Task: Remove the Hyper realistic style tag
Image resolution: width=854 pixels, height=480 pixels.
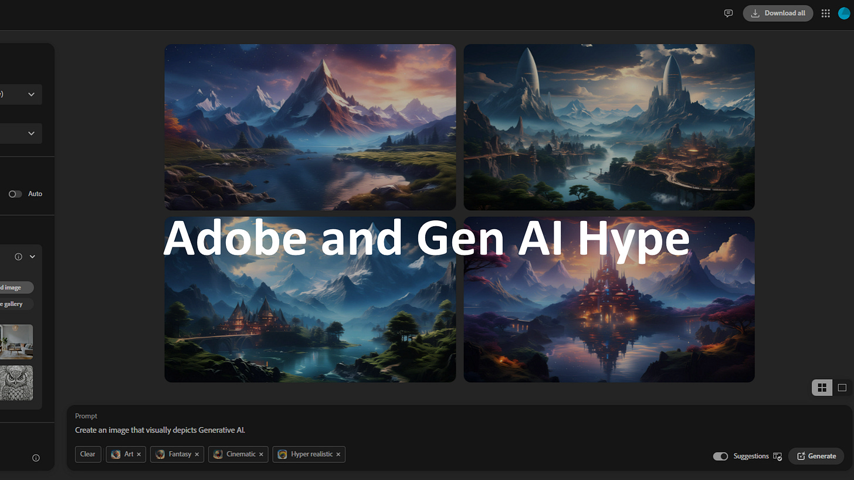Action: pos(338,454)
